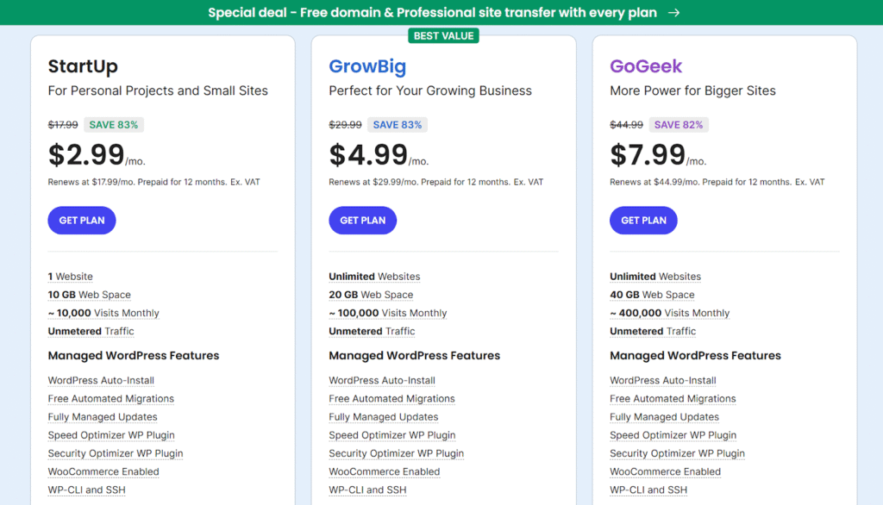Click GrowBig "Speed Optimizer WP Plugin" feature
Image resolution: width=883 pixels, height=505 pixels.
coord(391,435)
